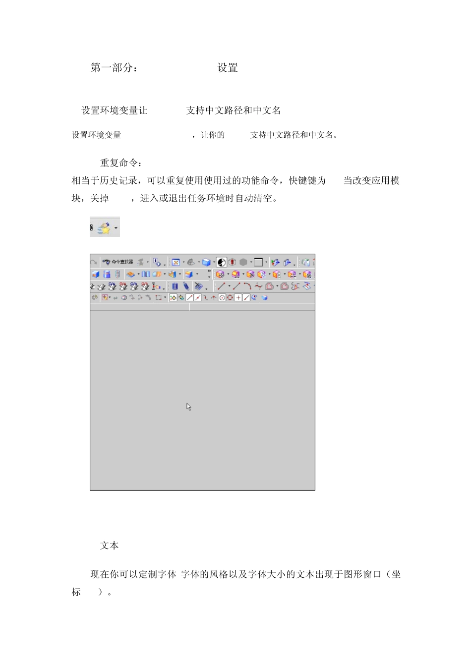
Task: Click the blue block with arrow icon
Action: [x=287, y=262]
